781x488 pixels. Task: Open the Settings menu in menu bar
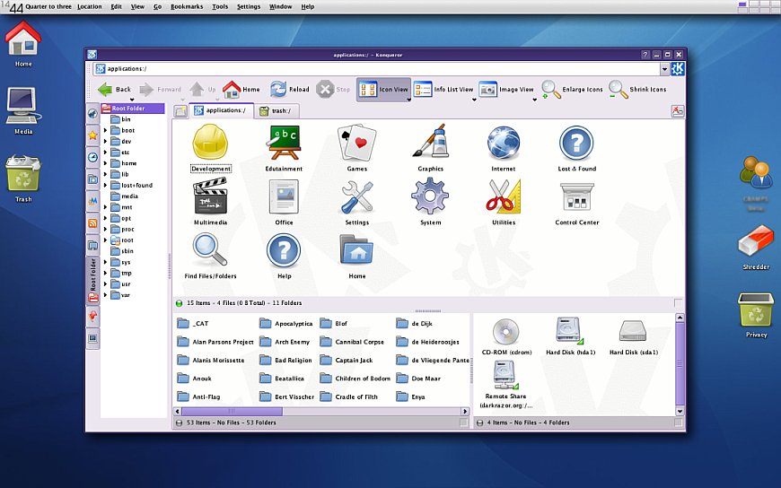(249, 6)
